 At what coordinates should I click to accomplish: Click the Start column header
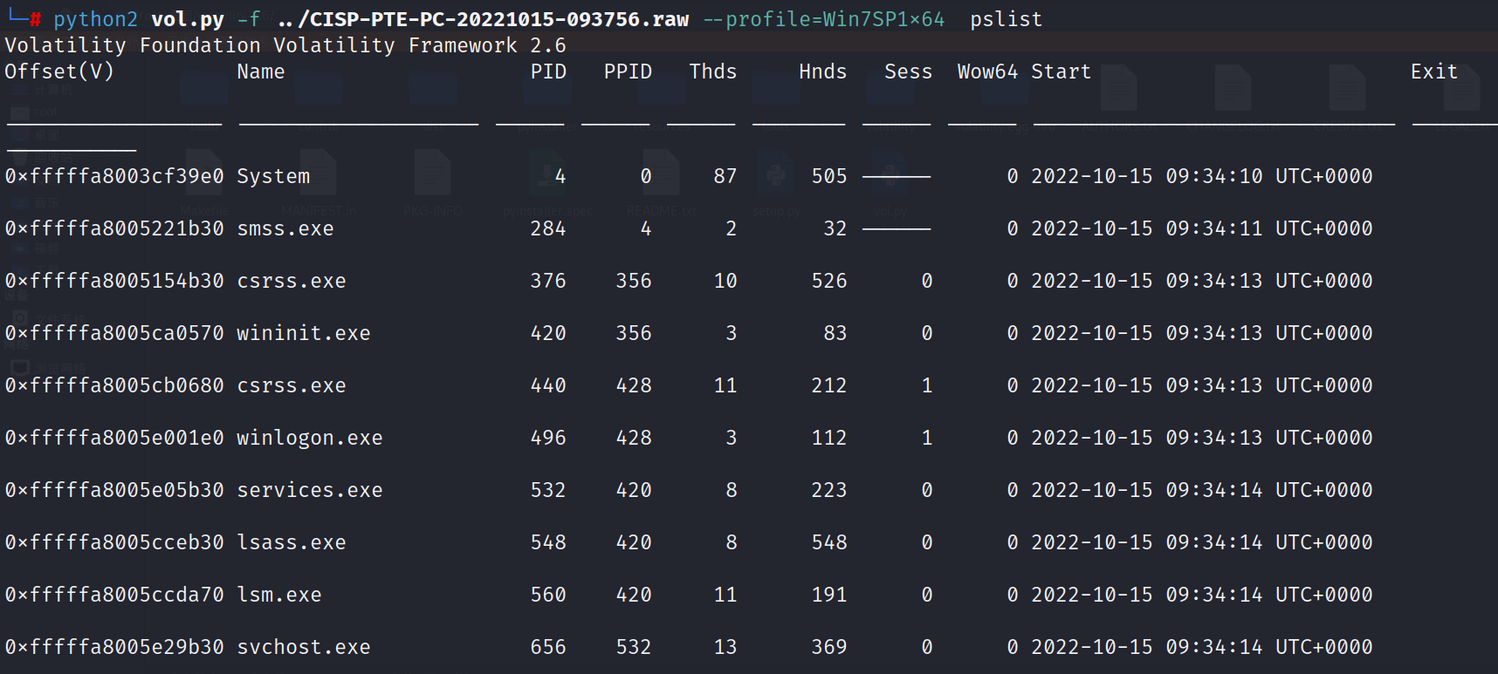point(1062,71)
